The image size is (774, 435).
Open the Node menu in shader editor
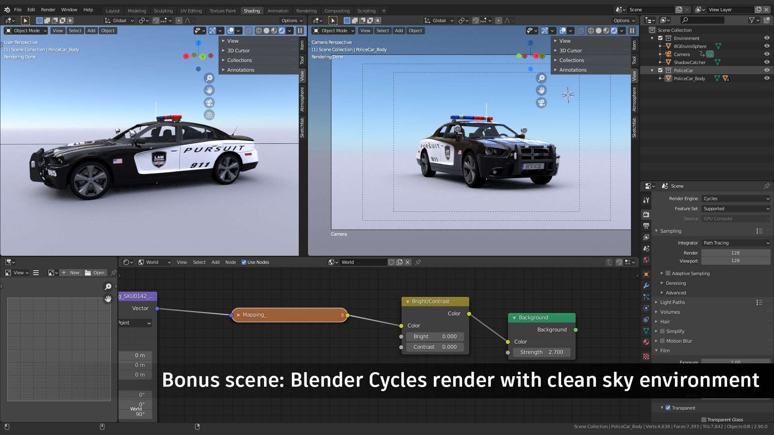[x=231, y=262]
